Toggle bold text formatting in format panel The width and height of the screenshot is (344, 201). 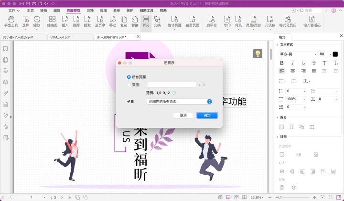pyautogui.click(x=282, y=63)
